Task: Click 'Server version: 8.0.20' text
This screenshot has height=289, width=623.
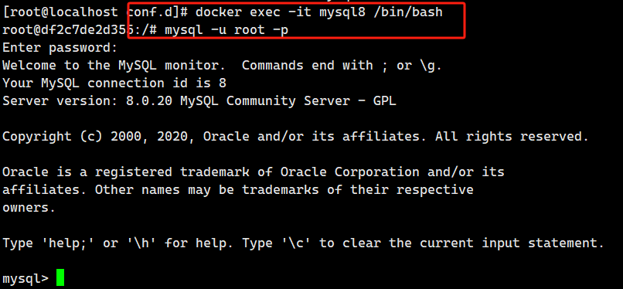Action: (87, 101)
